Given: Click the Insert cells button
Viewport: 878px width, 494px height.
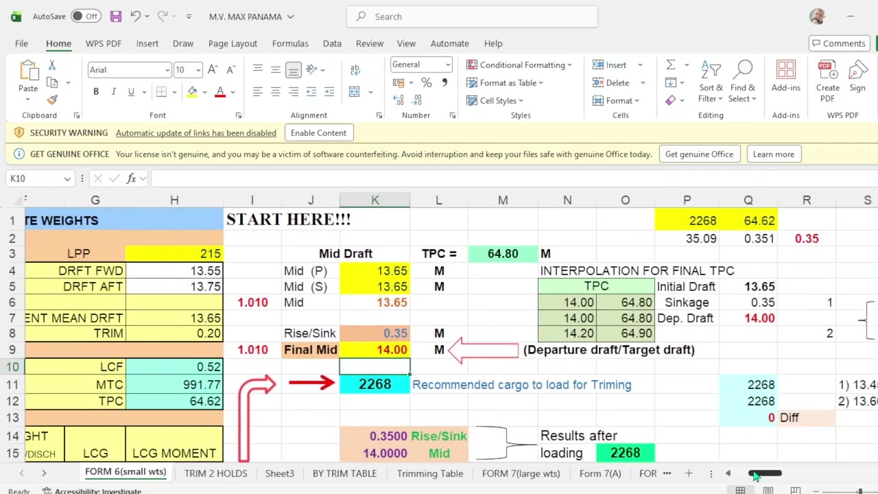Looking at the screenshot, I should [610, 65].
